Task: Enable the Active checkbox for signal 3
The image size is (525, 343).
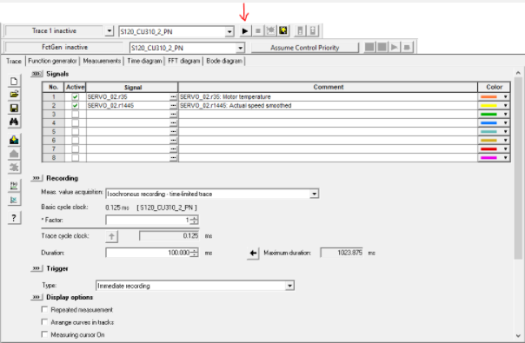Action: pos(76,114)
